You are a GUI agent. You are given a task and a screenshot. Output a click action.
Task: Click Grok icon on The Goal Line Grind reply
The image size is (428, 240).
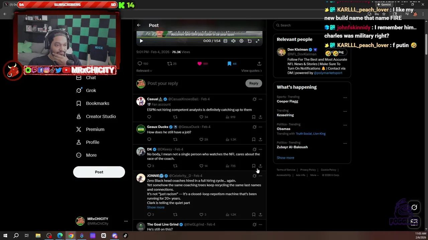click(x=254, y=225)
